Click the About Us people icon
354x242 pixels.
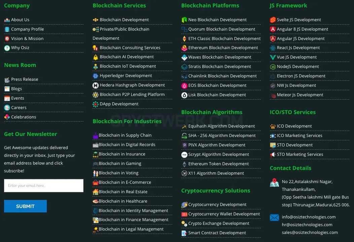click(7, 20)
